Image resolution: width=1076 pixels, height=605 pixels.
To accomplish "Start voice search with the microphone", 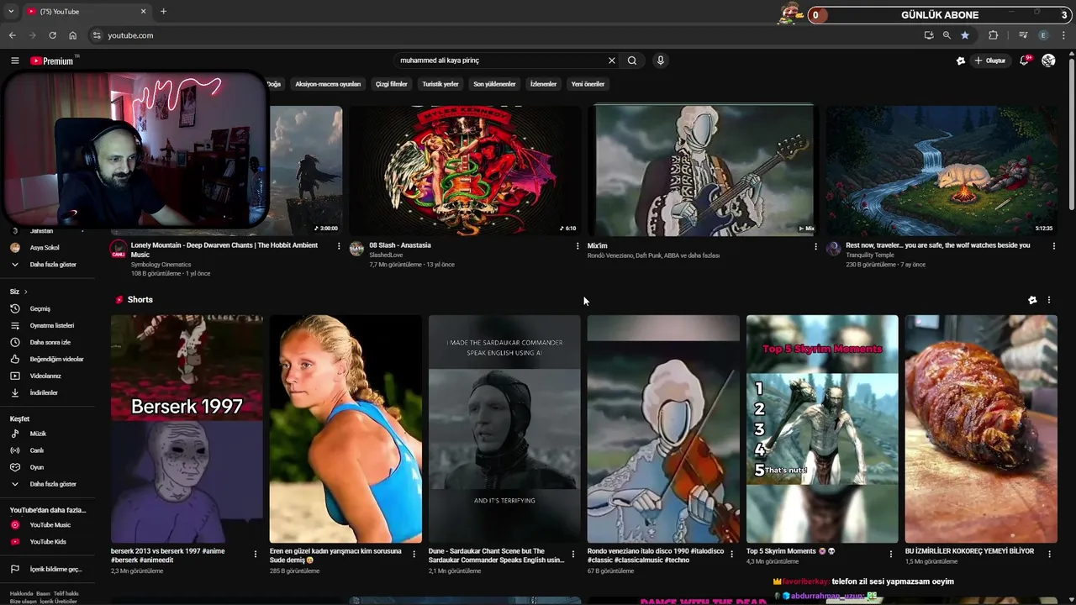I will [661, 60].
